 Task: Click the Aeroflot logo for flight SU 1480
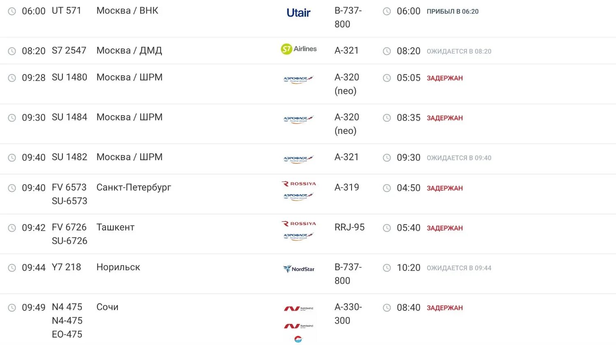(x=299, y=79)
